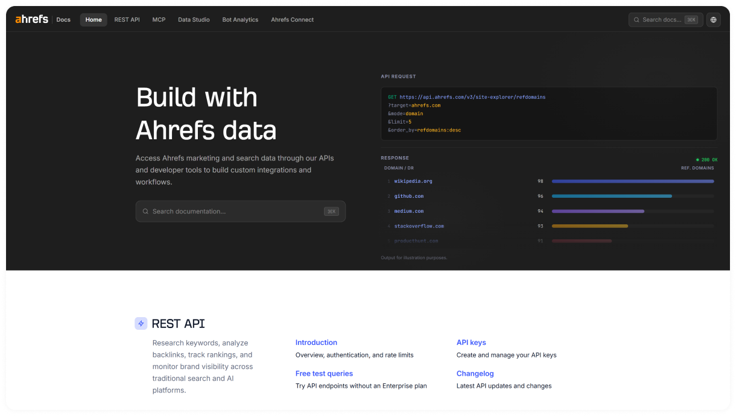Open the Home tab

[x=94, y=20]
